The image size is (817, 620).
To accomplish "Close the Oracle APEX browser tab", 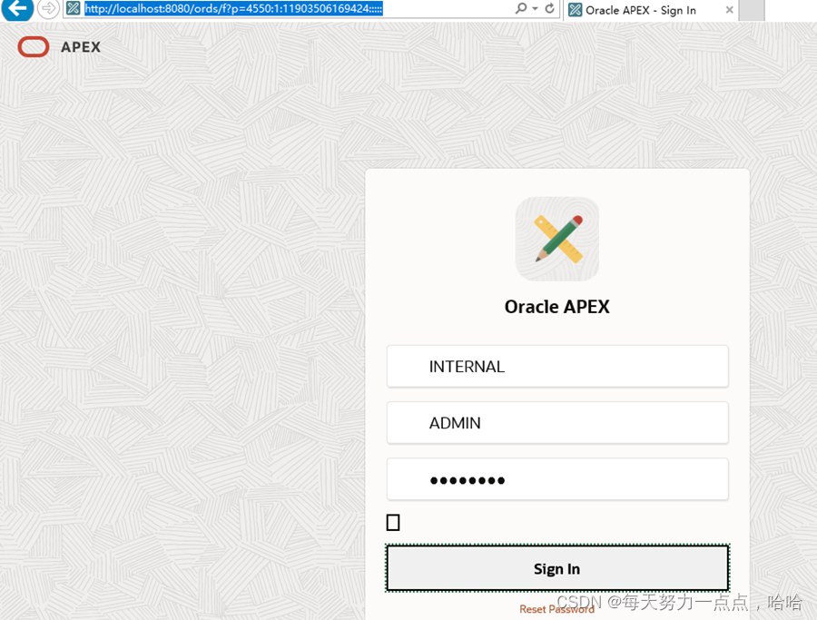I will tap(728, 10).
